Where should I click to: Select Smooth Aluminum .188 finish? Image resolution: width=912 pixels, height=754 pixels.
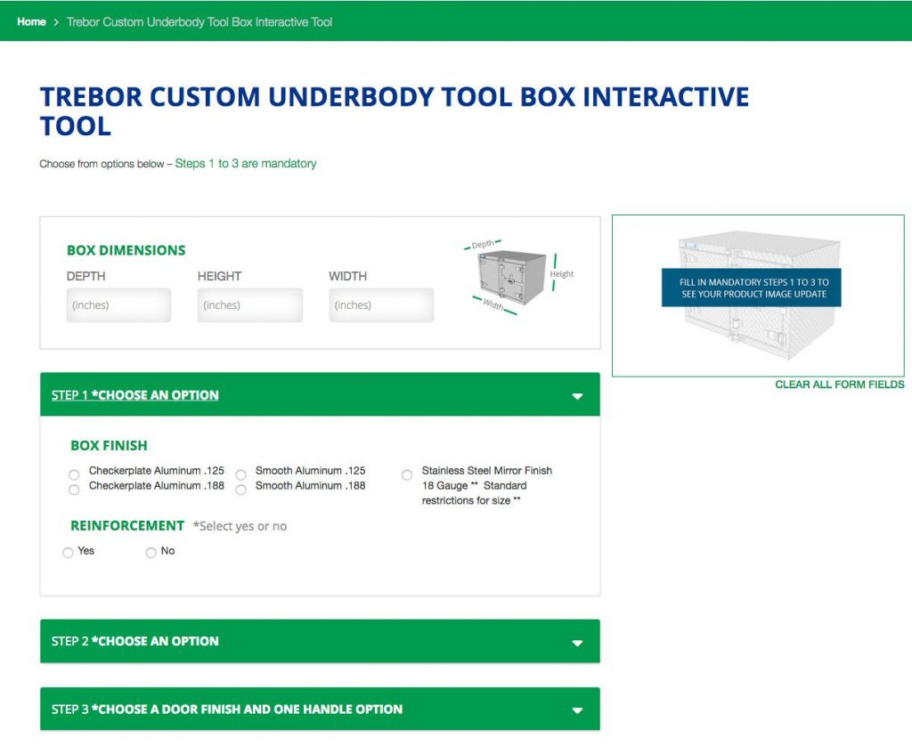click(240, 490)
